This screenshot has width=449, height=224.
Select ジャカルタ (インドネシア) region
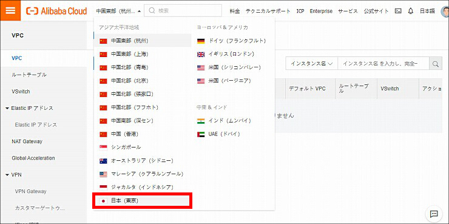143,188
